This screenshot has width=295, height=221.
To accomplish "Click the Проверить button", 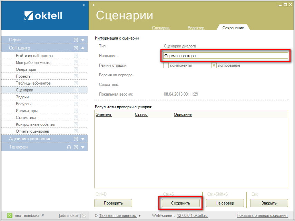I will (x=113, y=203).
